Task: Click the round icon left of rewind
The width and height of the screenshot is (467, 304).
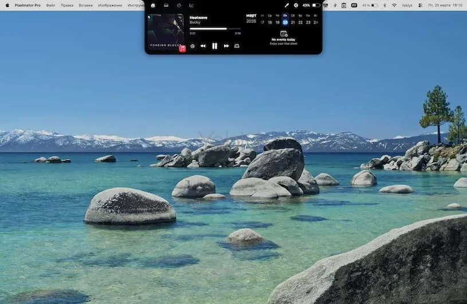Action: 193,46
